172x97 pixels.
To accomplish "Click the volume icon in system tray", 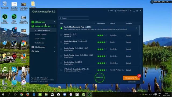I will point(146,95).
